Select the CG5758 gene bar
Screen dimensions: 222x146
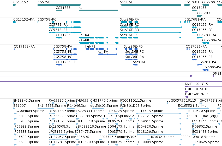point(59,5)
